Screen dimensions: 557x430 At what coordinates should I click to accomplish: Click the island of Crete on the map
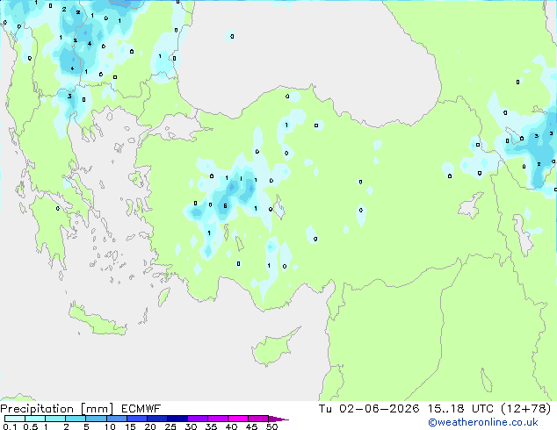[x=97, y=320]
